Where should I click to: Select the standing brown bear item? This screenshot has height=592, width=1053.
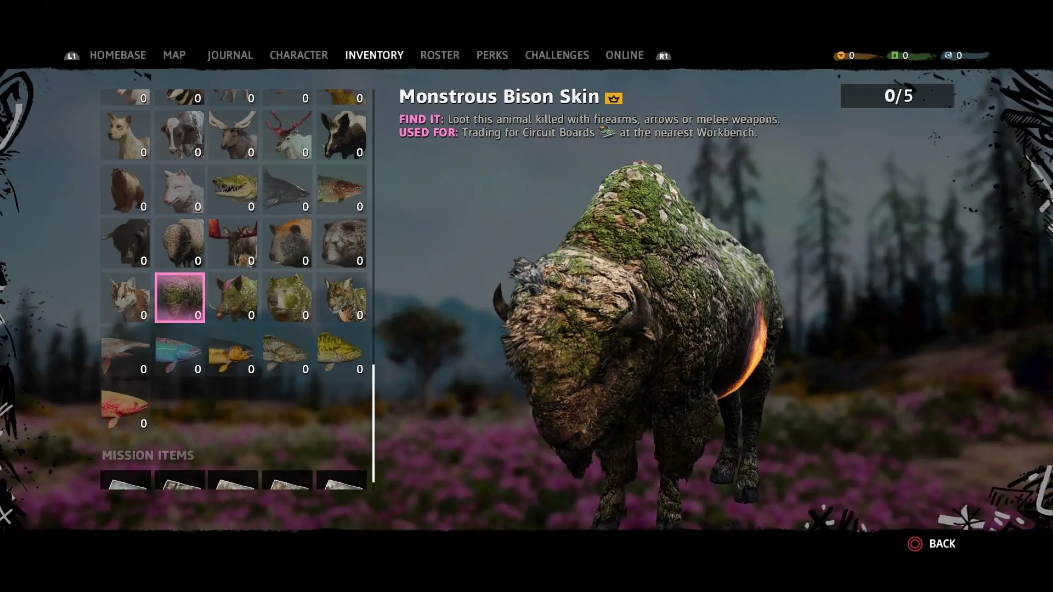(x=126, y=189)
